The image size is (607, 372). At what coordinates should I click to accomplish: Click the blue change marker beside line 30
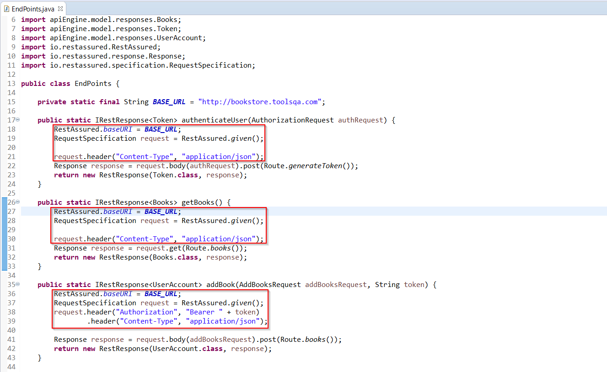[x=4, y=239]
